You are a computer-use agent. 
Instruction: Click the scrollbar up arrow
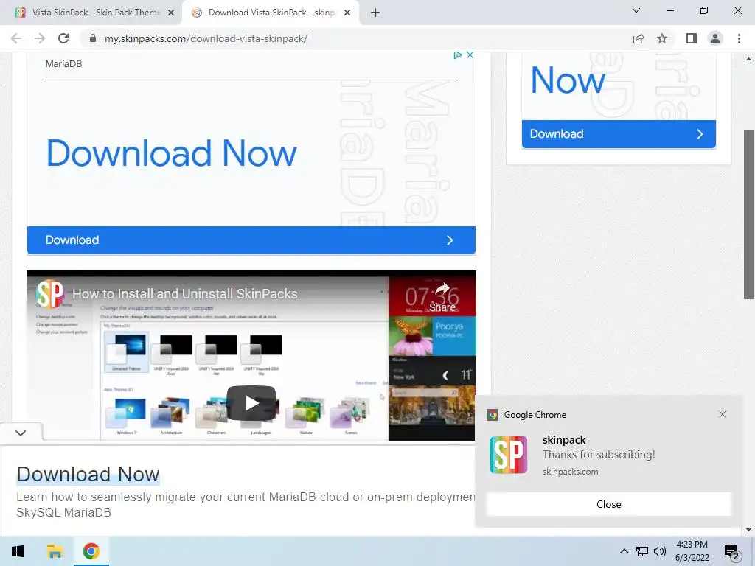(748, 59)
